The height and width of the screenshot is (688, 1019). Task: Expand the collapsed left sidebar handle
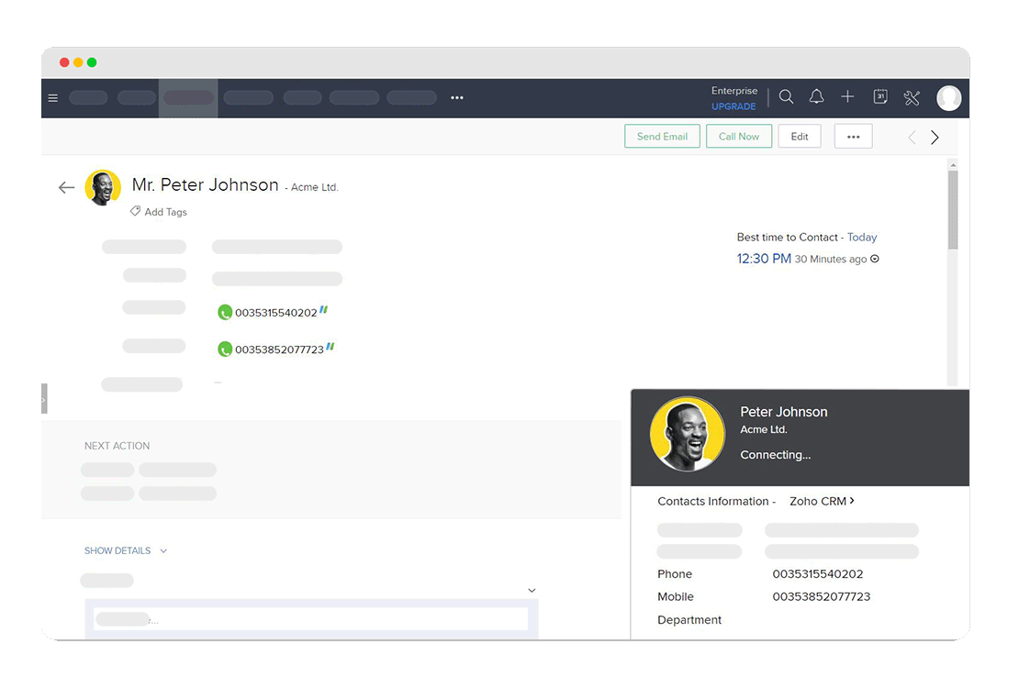(44, 399)
